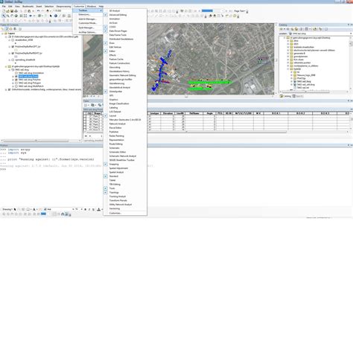Click the Print icon in Standard toolbar
This screenshot has height=361, width=353.
(x=16, y=11)
